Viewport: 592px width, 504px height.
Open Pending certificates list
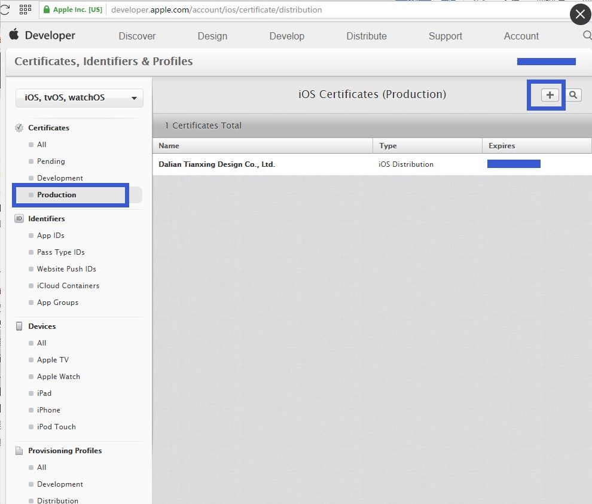click(51, 161)
